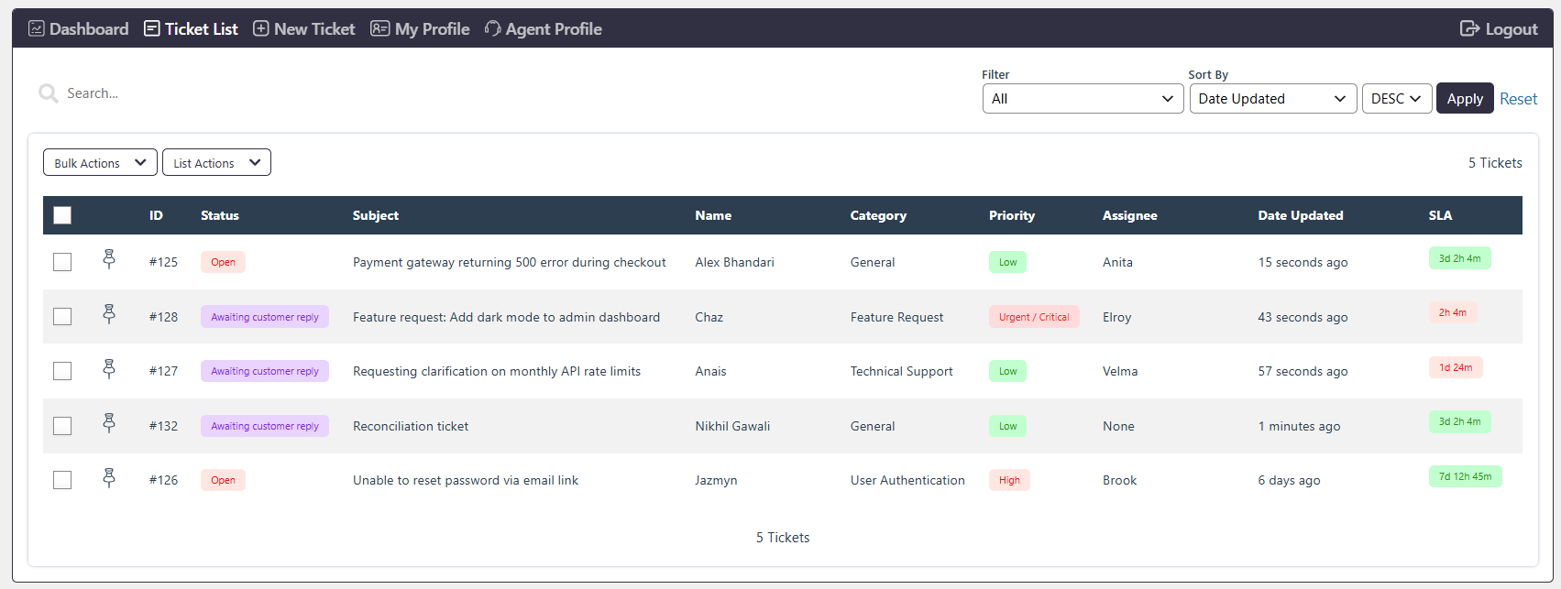Click the New Ticket plus icon

(x=261, y=28)
